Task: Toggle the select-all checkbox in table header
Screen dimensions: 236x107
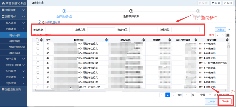Action: (38, 40)
